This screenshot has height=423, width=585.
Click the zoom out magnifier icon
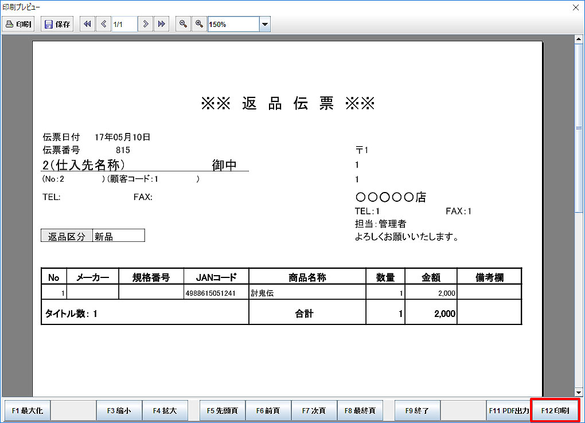(183, 24)
